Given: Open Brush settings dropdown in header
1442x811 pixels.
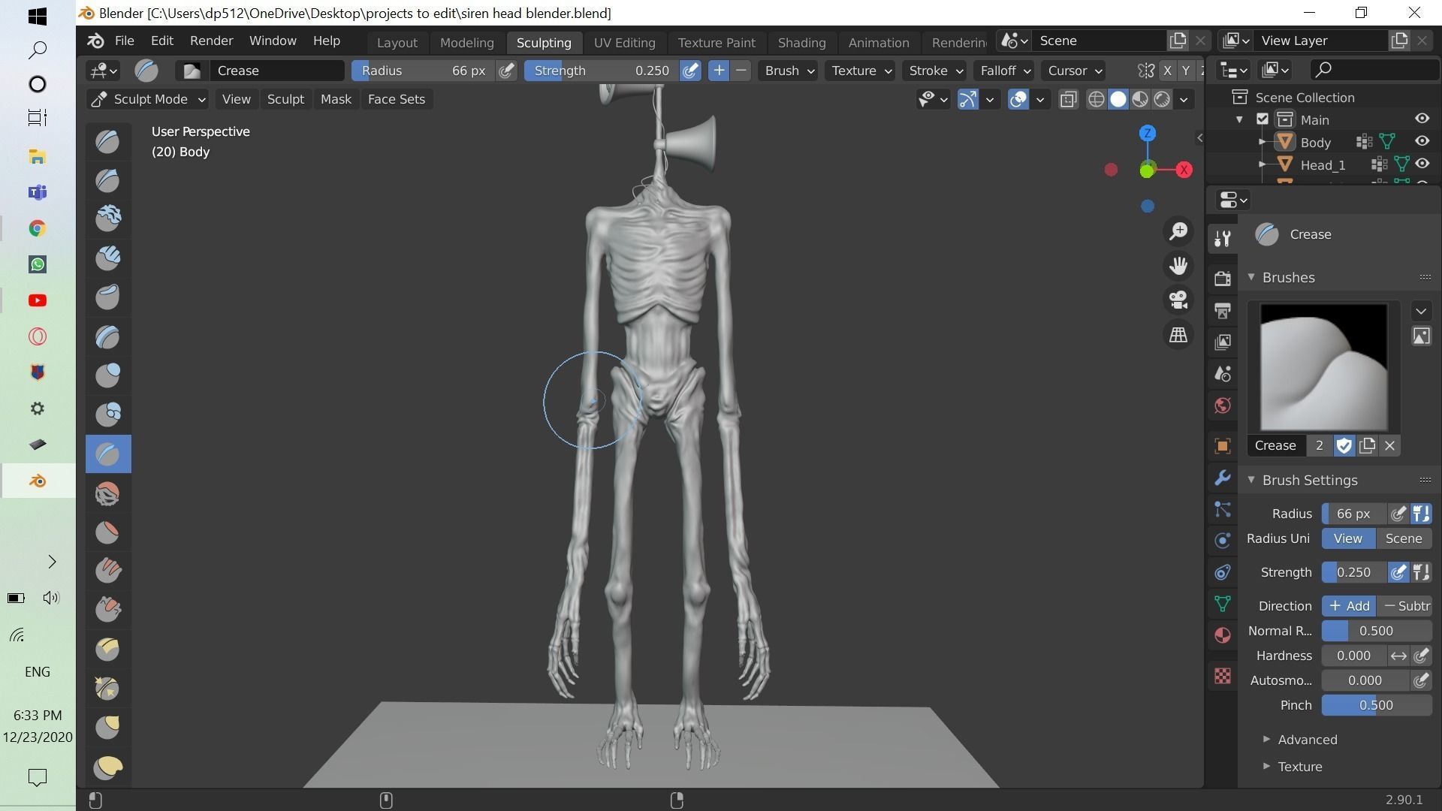Looking at the screenshot, I should [x=788, y=71].
